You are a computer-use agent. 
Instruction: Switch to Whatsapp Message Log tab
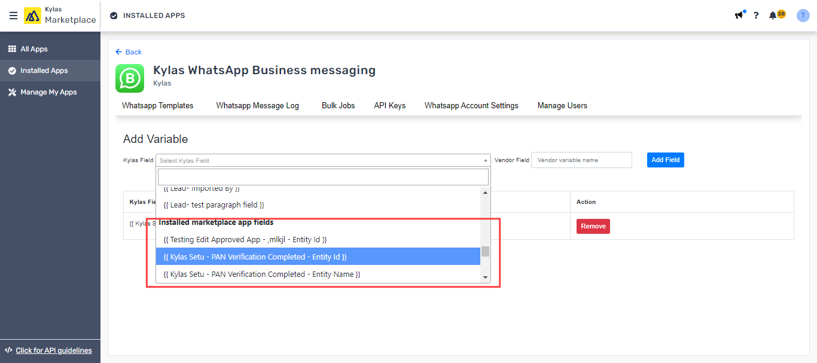(258, 106)
